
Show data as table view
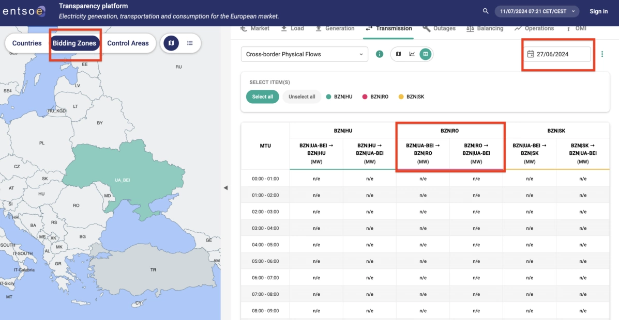tap(426, 54)
